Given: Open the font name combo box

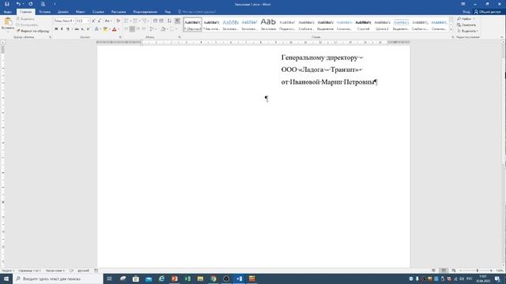Looking at the screenshot, I should [64, 21].
